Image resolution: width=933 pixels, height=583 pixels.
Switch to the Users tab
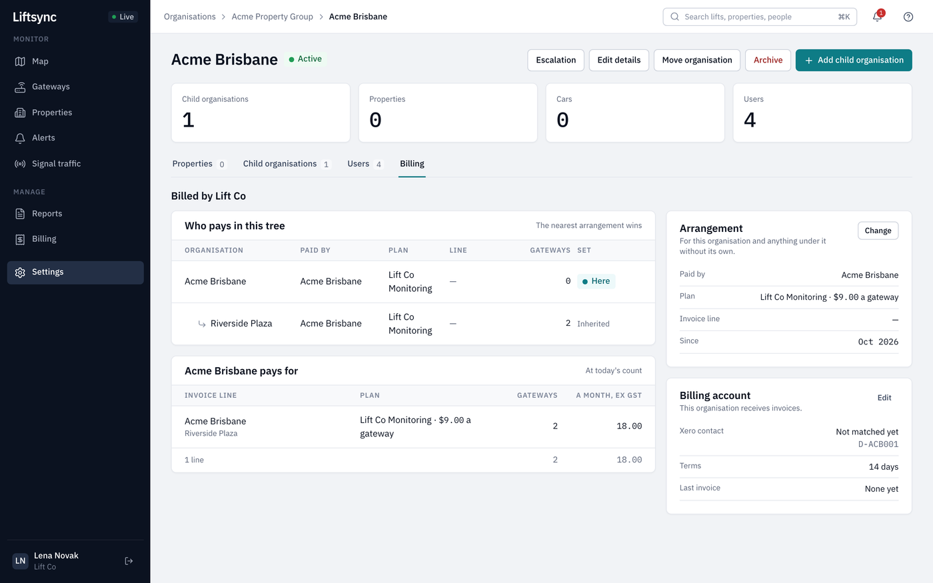(x=365, y=164)
